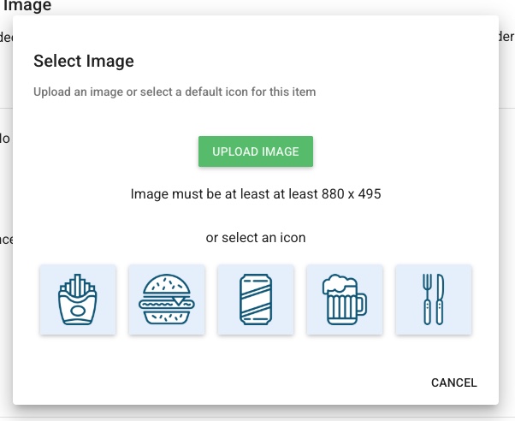Click the 'or select an icon' label
Viewport: 515px width, 421px height.
coord(256,238)
